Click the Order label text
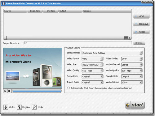 [x=12, y=107]
